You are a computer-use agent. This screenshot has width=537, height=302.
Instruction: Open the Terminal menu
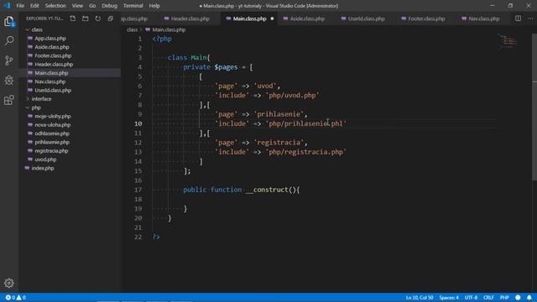point(133,6)
